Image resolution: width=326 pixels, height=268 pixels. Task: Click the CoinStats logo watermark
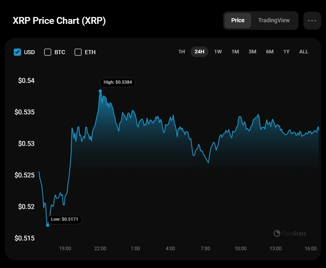click(x=290, y=233)
